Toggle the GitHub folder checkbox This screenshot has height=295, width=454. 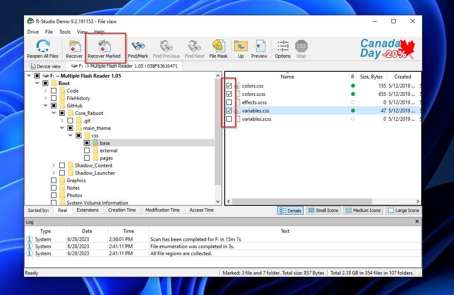click(53, 105)
